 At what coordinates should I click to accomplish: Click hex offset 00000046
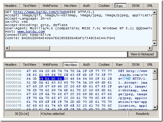13,90
